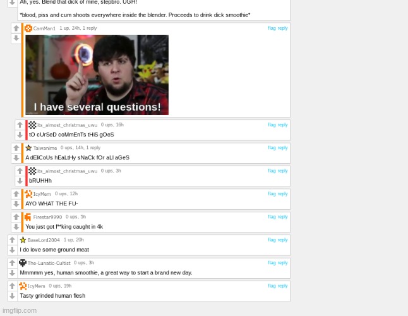The image size is (408, 316).
Task: Downvote IcyMem's Tasty grinded comment
Action: 12,296
